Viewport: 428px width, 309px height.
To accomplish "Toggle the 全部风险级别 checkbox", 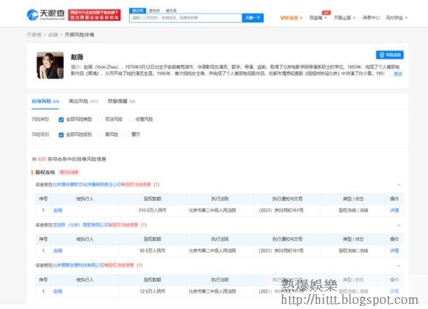I will (61, 135).
